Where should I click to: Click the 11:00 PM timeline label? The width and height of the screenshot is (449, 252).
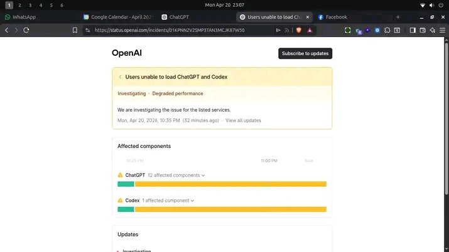pyautogui.click(x=269, y=160)
